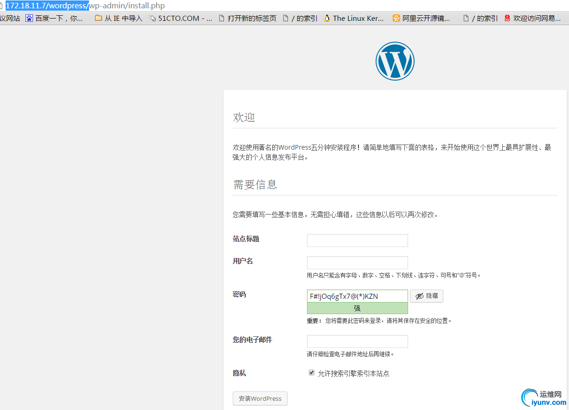The width and height of the screenshot is (569, 410).
Task: Click the username rules hint text
Action: tap(394, 275)
